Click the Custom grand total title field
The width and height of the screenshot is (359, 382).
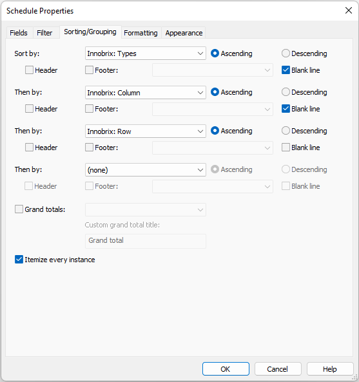pos(146,241)
